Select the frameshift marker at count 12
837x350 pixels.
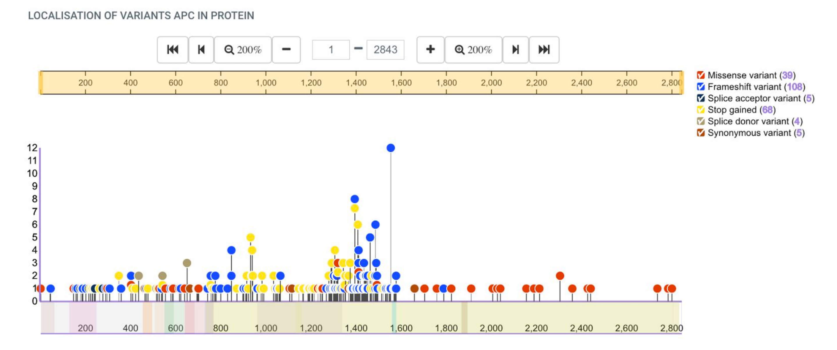pyautogui.click(x=391, y=148)
